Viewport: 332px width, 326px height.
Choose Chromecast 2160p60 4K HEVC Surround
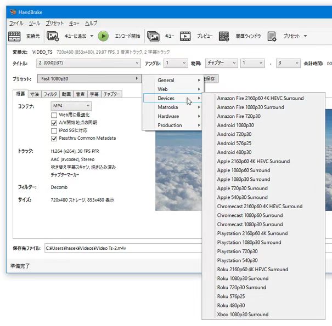[263, 206]
